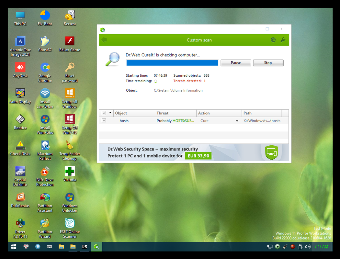Screen dimensions: 340x259
Task: Click the Dr.Web CureIt taskbar icon
Action: point(96,247)
